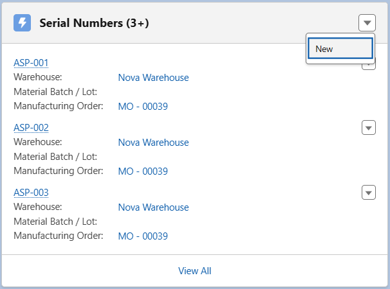Click Nova Warehouse link under ASP-002
390x289 pixels.
[x=153, y=143]
